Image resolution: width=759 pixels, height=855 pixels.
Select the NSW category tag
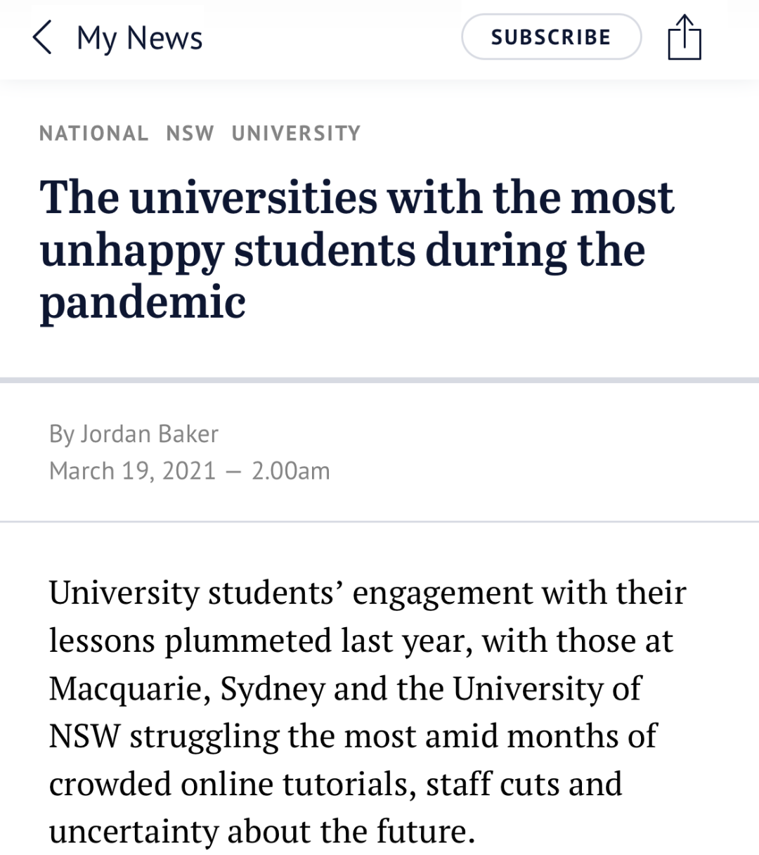pyautogui.click(x=190, y=133)
